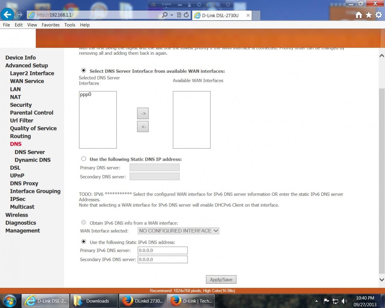Show hidden system tray icons
The image size is (385, 308).
pyautogui.click(x=316, y=301)
